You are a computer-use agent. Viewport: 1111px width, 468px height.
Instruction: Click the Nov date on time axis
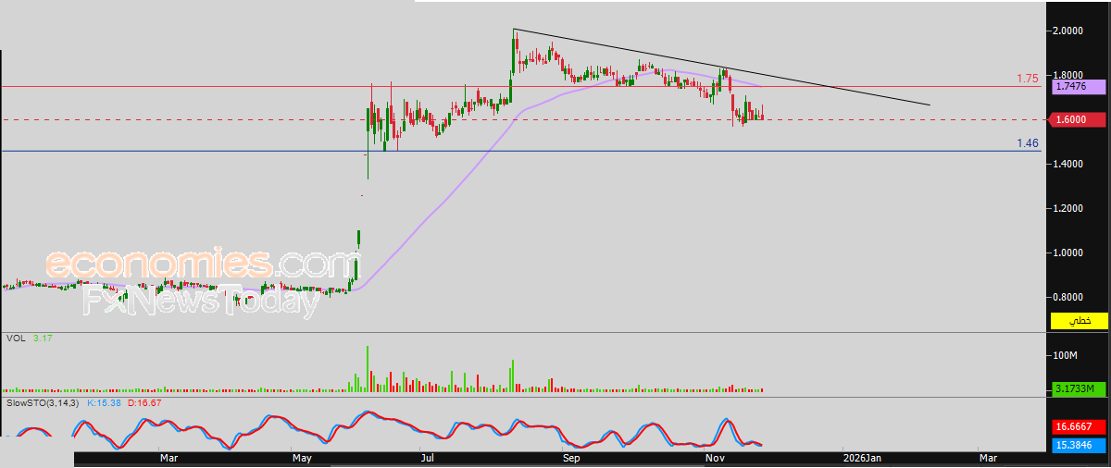(x=714, y=458)
